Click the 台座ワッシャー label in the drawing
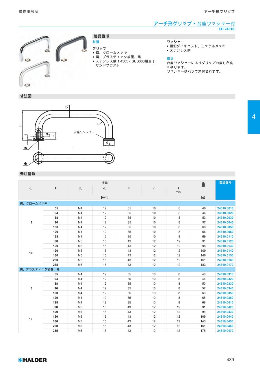The height and width of the screenshot is (368, 260). pos(84,132)
